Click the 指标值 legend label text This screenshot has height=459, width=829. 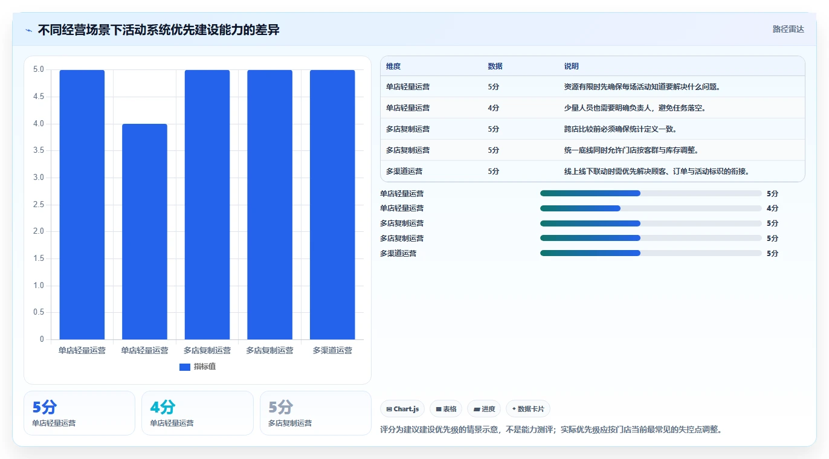tap(205, 367)
